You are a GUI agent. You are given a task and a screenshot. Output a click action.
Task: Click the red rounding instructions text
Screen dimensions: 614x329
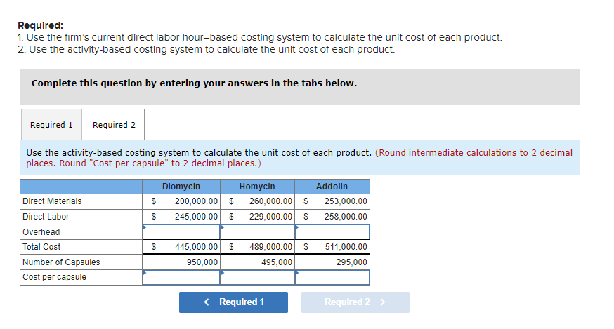click(x=299, y=158)
